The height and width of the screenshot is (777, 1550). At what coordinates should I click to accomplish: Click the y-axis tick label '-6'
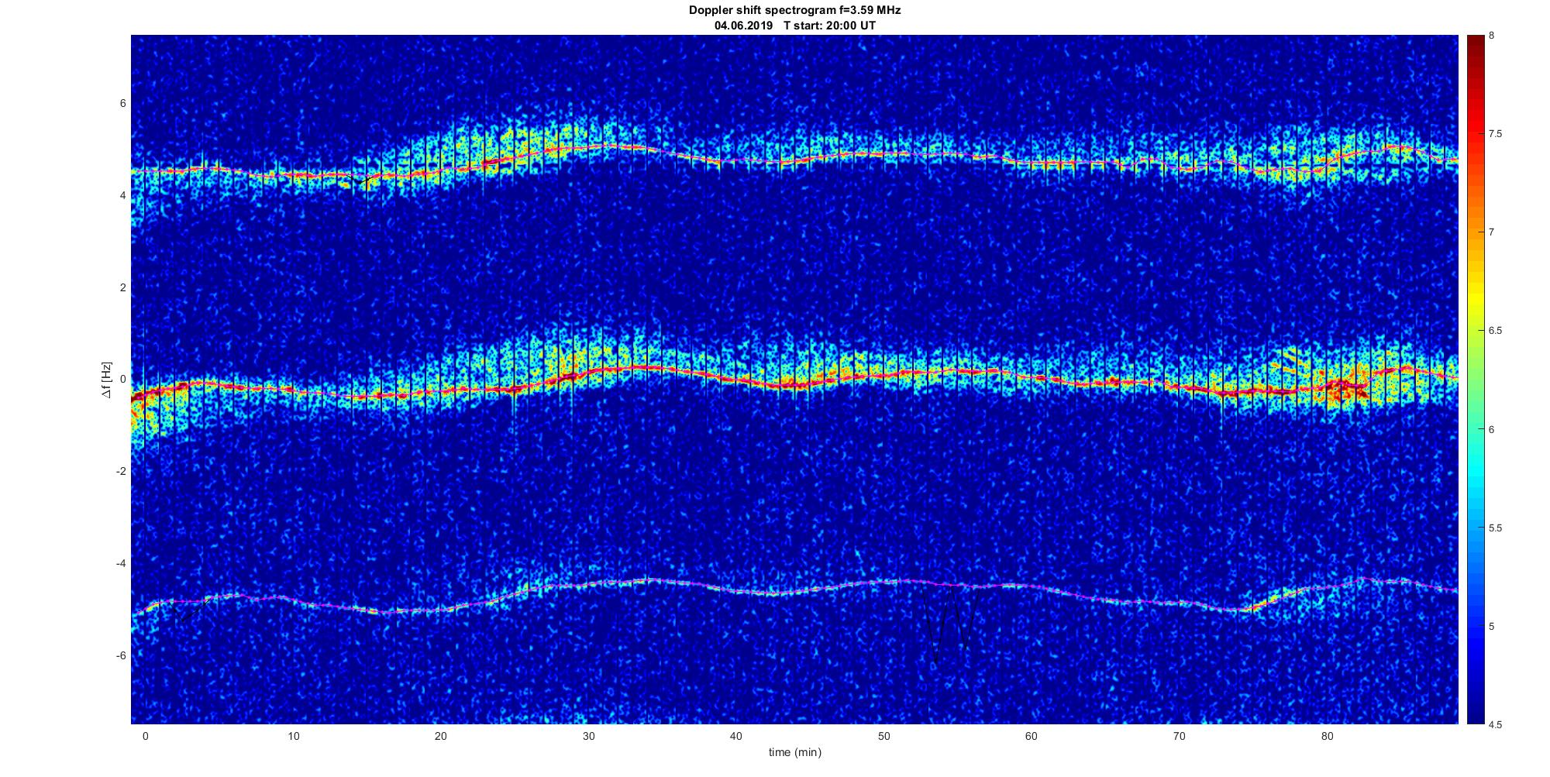tap(122, 655)
